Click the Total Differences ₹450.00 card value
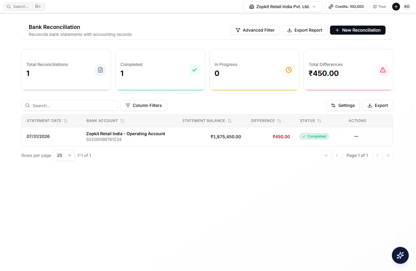416x271 pixels. (x=324, y=73)
